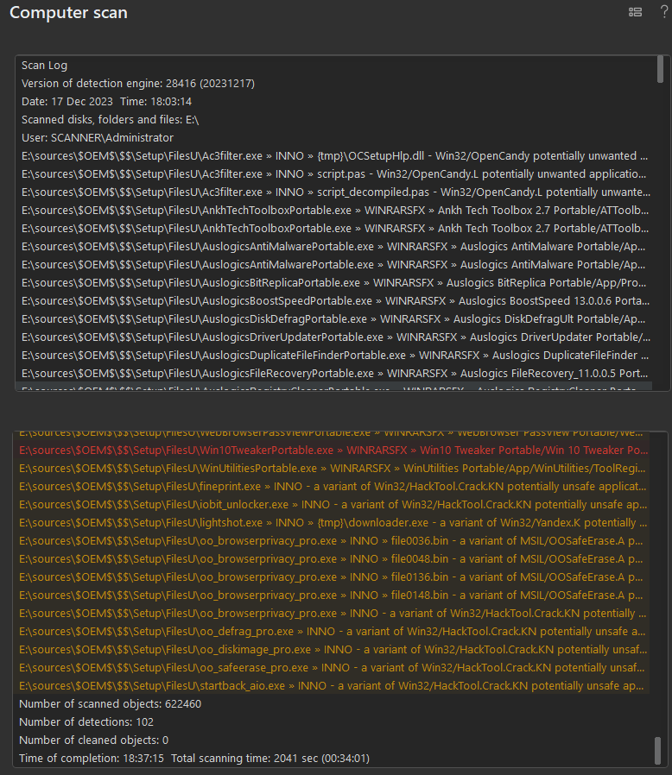Select the AuslogicsBoostSpeedPortable.exe row
The height and width of the screenshot is (775, 672).
(x=335, y=301)
